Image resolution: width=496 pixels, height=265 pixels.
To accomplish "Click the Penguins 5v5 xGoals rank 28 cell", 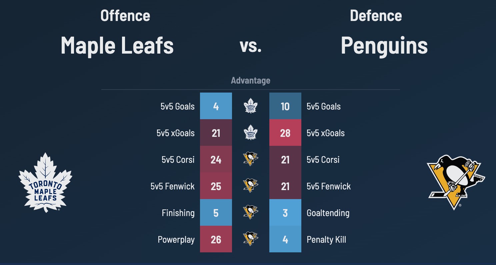I will pos(285,133).
